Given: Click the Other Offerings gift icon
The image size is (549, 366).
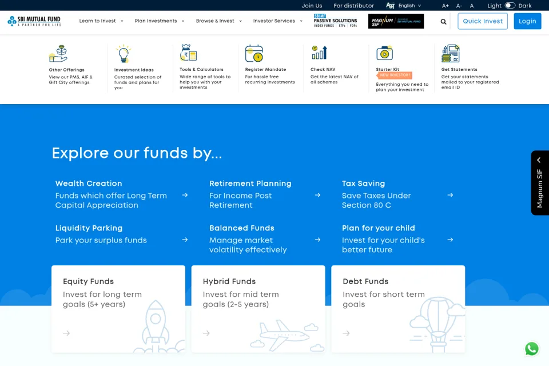Looking at the screenshot, I should (x=58, y=54).
